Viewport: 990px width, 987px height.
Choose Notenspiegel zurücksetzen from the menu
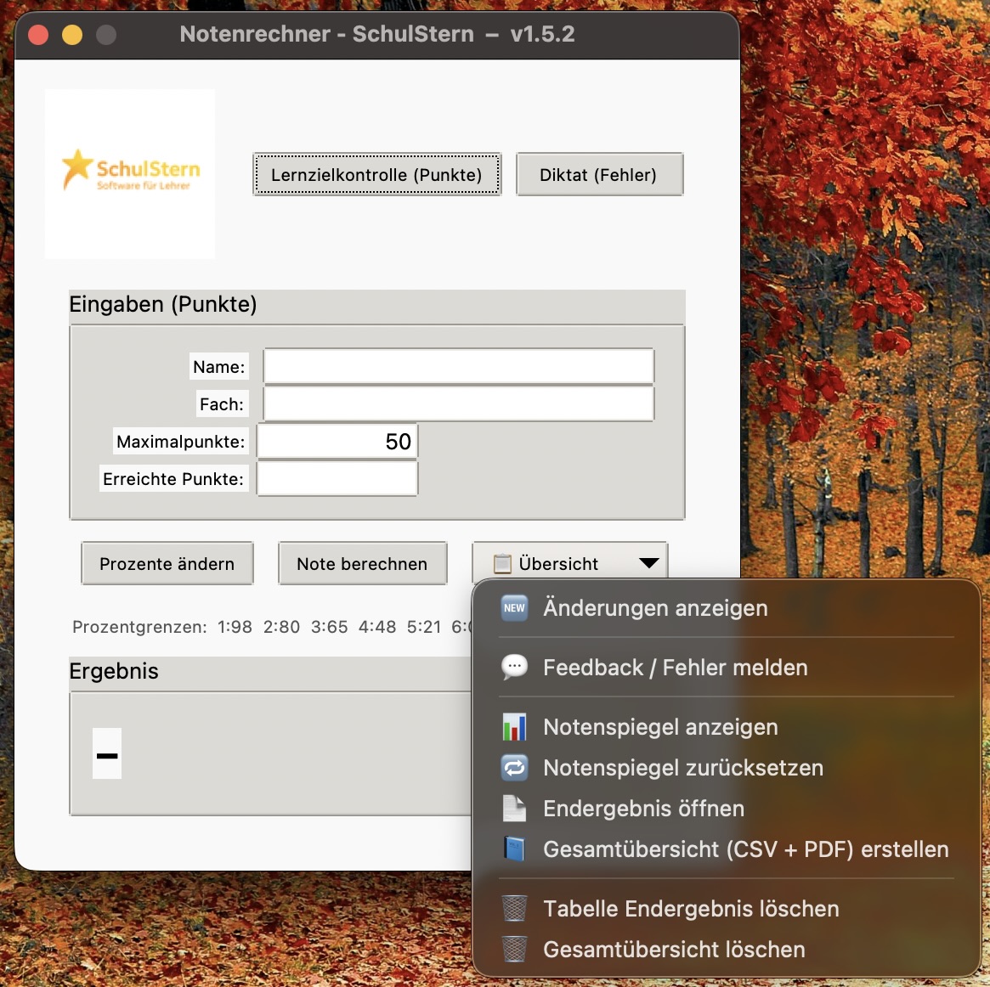(683, 768)
